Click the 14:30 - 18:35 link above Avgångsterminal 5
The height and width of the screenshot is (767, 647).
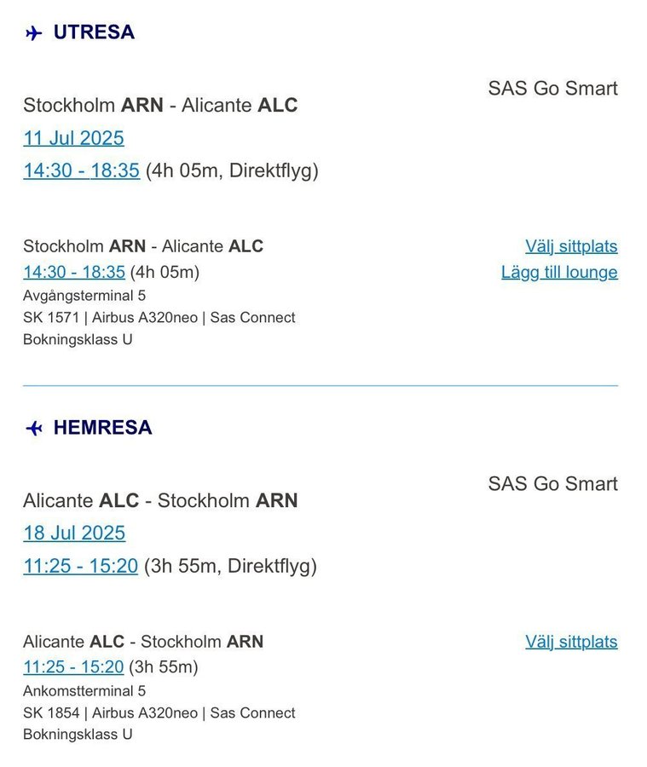74,272
